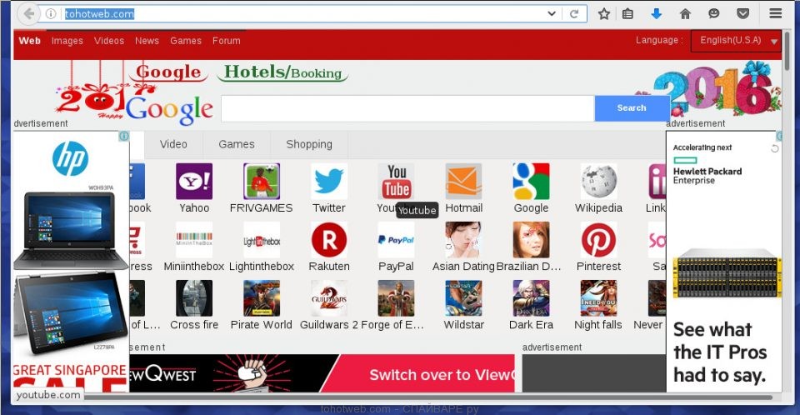Viewport: 800px width, 415px height.
Task: Expand the address bar history dropdown arrow
Action: click(552, 14)
